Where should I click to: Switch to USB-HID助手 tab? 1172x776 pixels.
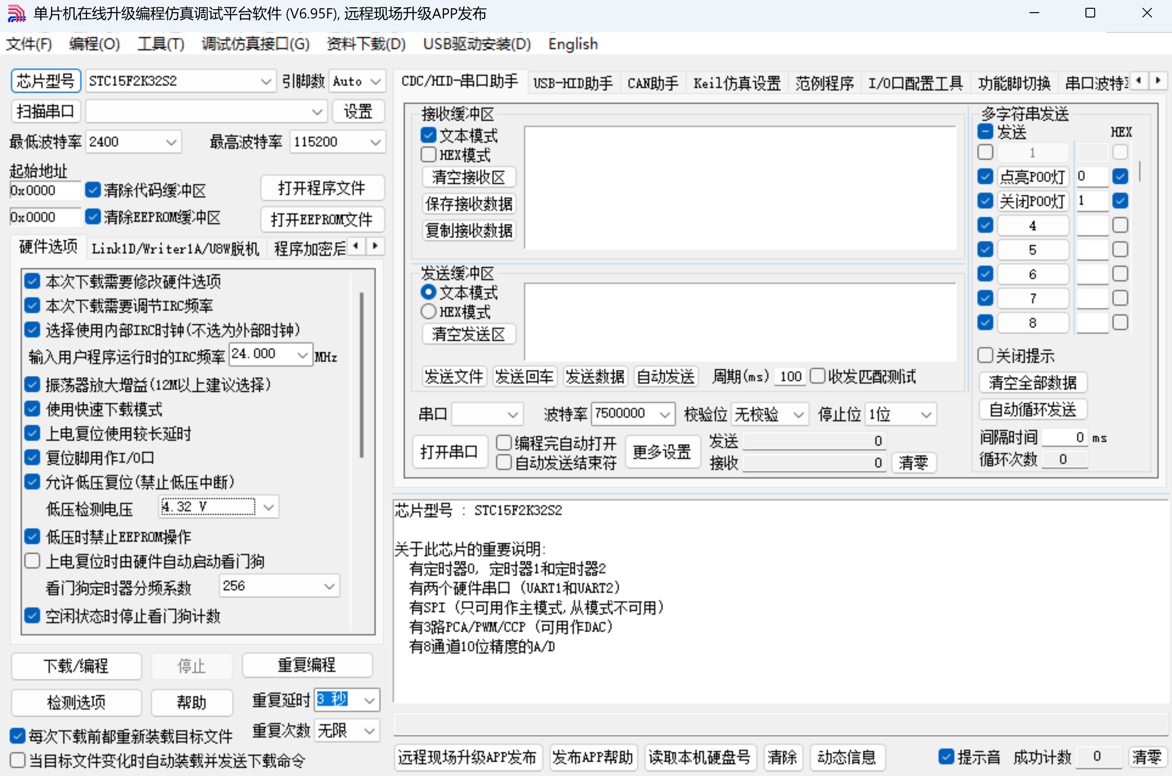[x=572, y=83]
